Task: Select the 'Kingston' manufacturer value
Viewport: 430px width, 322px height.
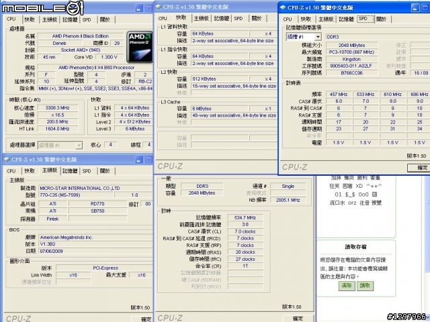Action: 351,59
